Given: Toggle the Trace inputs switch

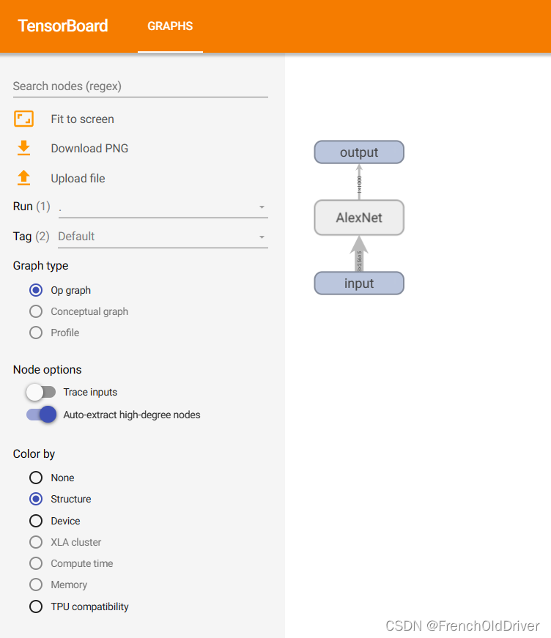Looking at the screenshot, I should click(x=41, y=392).
